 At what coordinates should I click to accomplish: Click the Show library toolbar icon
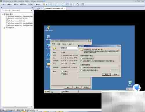point(67,4)
